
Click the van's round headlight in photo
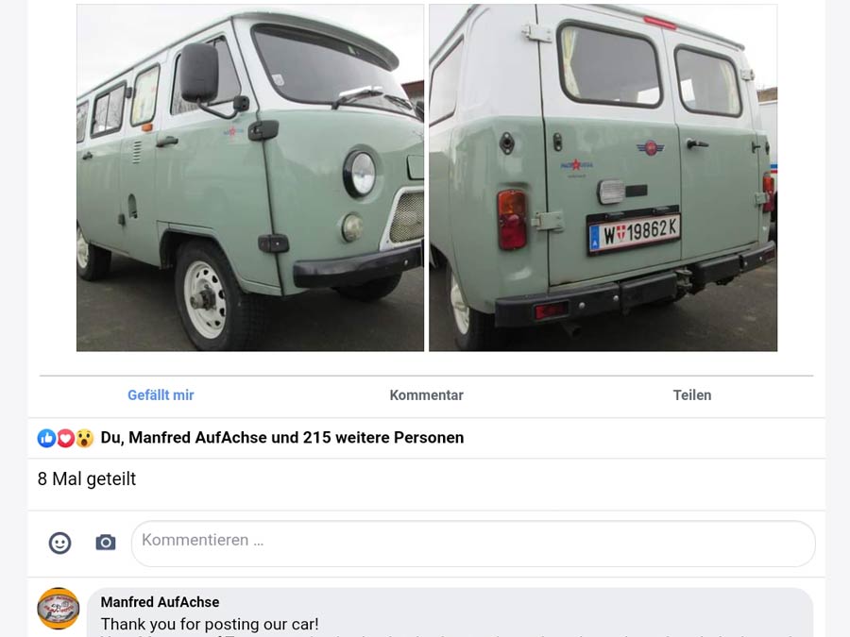click(360, 174)
